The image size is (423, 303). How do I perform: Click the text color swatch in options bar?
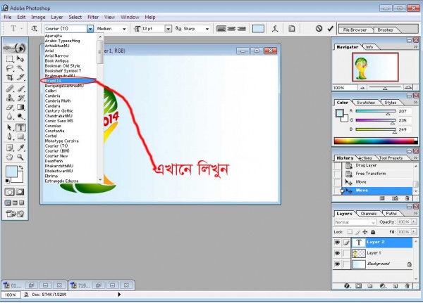258,29
